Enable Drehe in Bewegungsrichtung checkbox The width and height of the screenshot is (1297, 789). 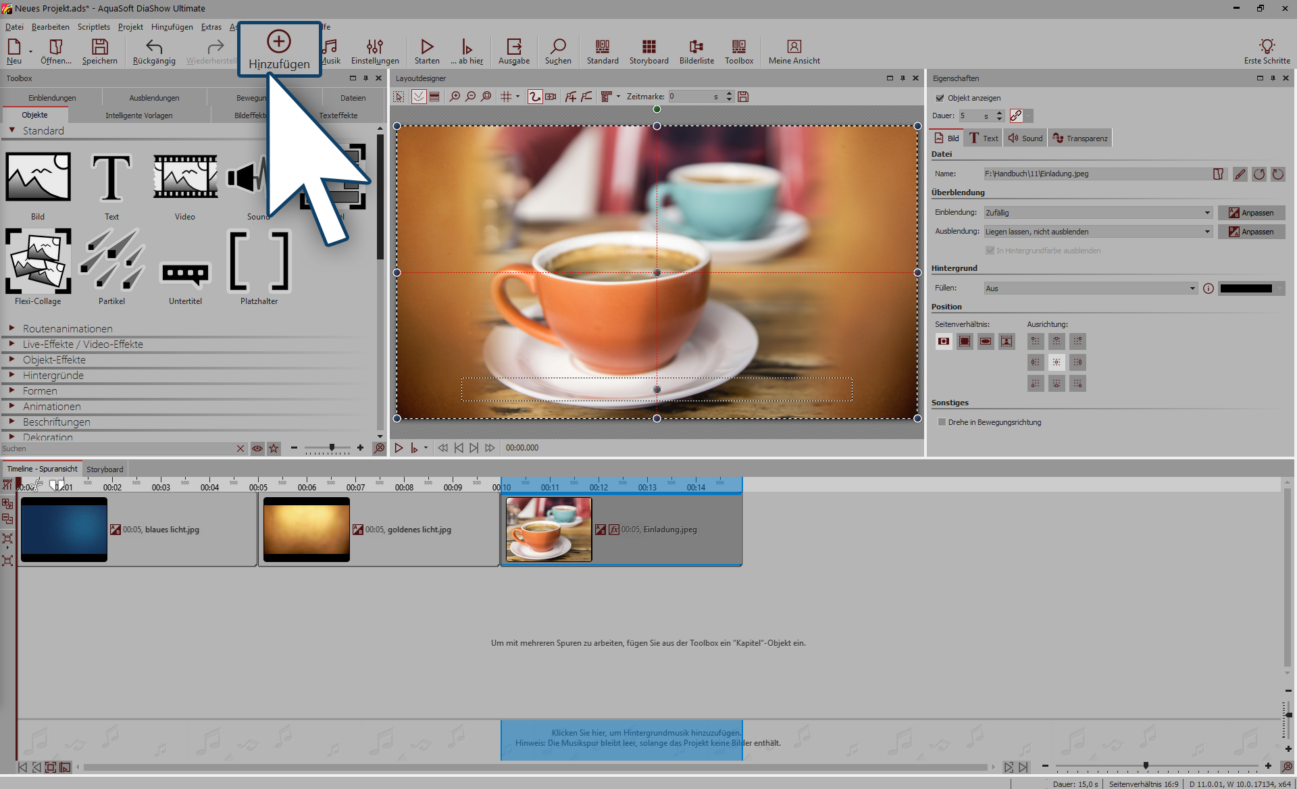click(942, 422)
